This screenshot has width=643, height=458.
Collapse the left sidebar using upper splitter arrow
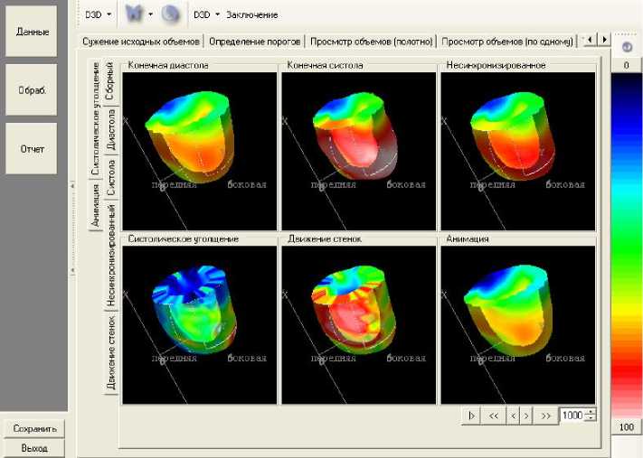coord(72,186)
